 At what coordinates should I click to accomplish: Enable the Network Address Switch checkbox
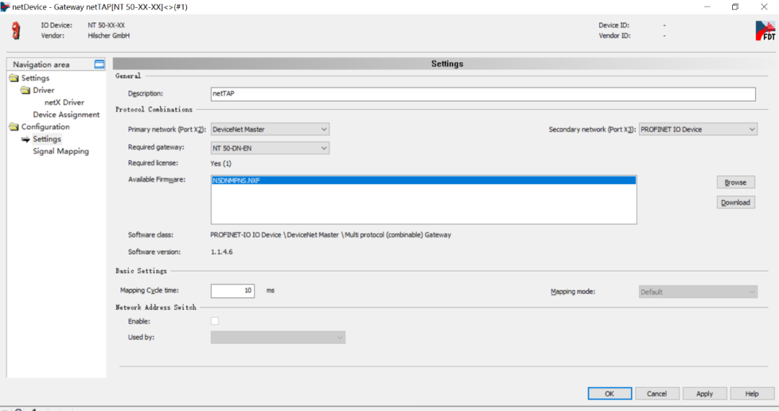coord(215,321)
